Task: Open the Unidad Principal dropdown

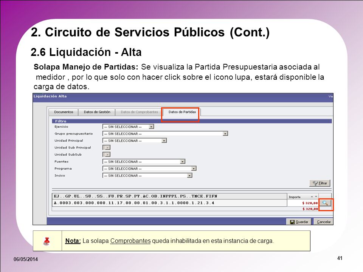Action: point(135,141)
